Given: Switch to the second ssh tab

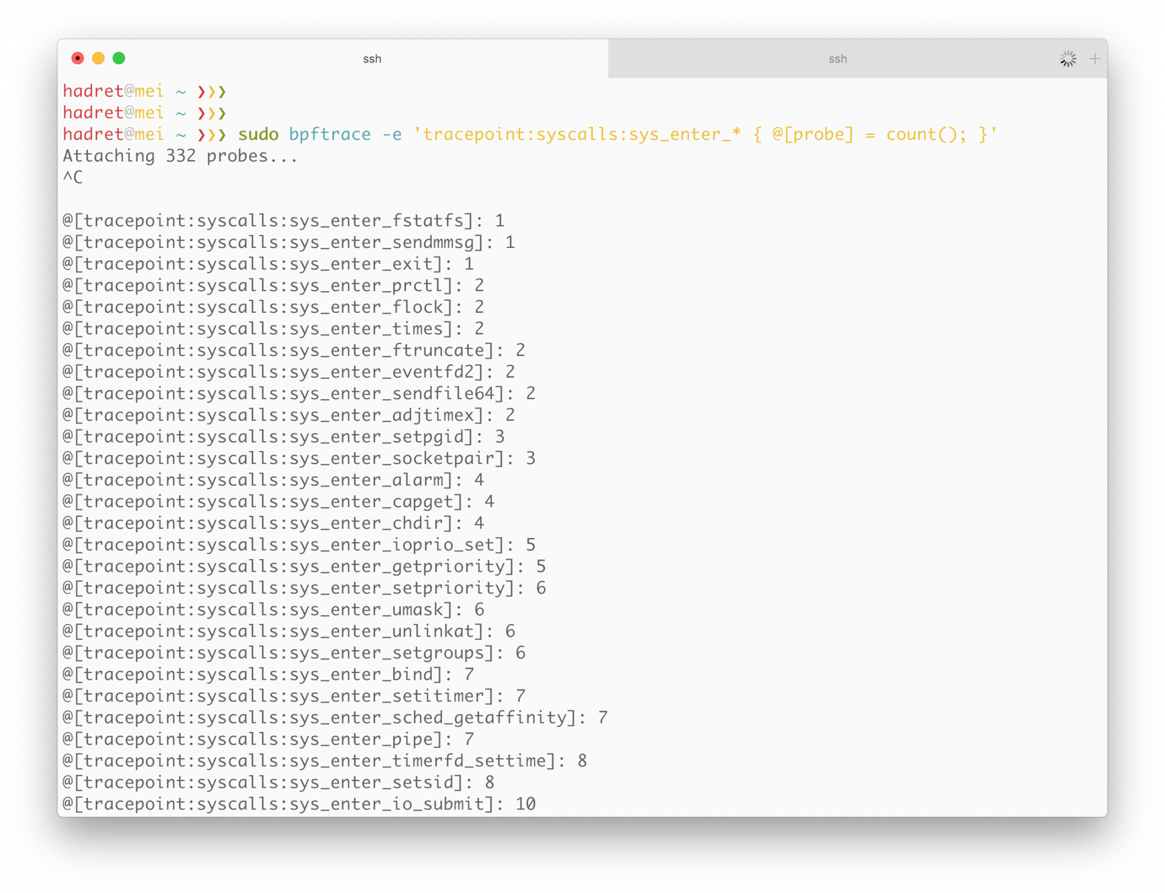Looking at the screenshot, I should 837,59.
